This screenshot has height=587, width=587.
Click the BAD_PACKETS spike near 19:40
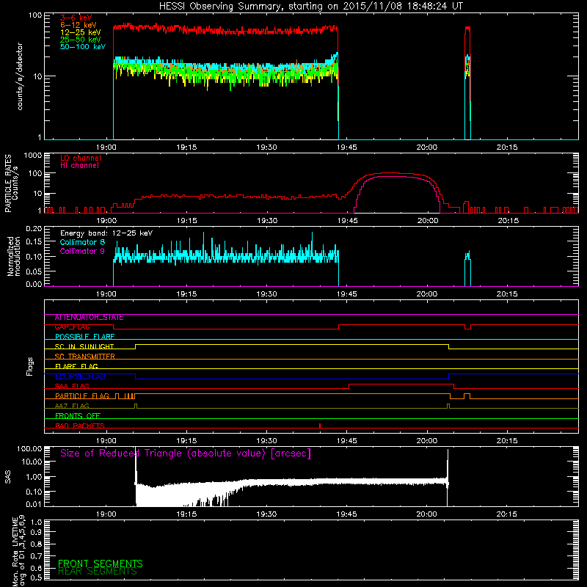[320, 426]
